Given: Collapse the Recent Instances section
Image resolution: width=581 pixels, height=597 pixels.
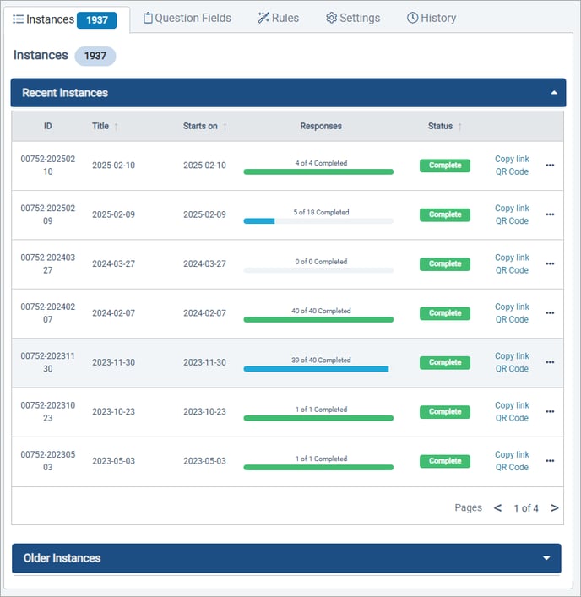Looking at the screenshot, I should click(x=553, y=93).
